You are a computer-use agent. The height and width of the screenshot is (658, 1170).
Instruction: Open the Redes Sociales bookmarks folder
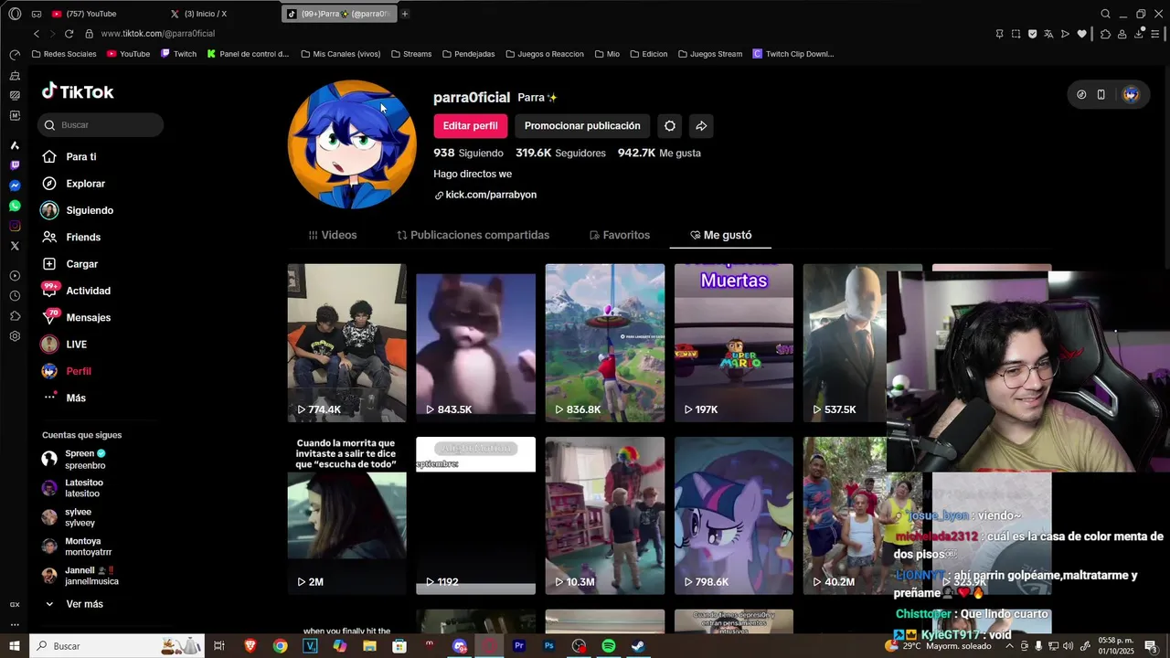coord(63,54)
